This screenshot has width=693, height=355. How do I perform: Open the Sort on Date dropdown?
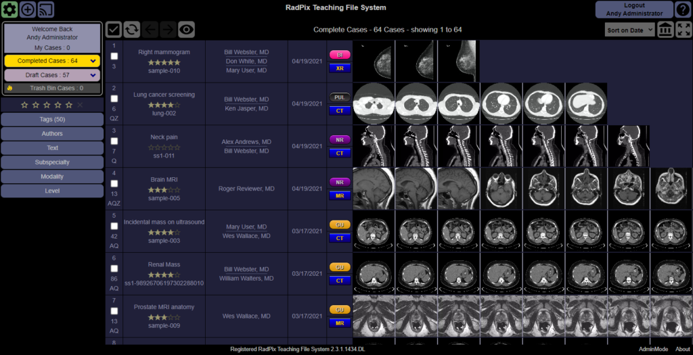(x=630, y=30)
